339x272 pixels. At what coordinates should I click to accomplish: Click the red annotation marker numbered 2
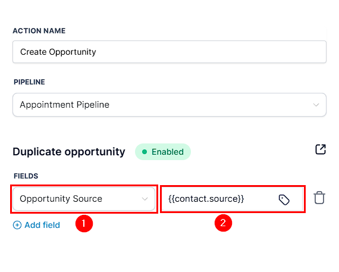pos(223,223)
